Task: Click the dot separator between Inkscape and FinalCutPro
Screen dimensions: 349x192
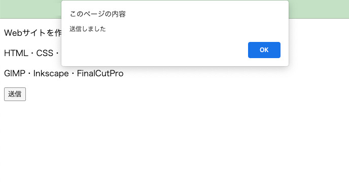Action: [73, 74]
